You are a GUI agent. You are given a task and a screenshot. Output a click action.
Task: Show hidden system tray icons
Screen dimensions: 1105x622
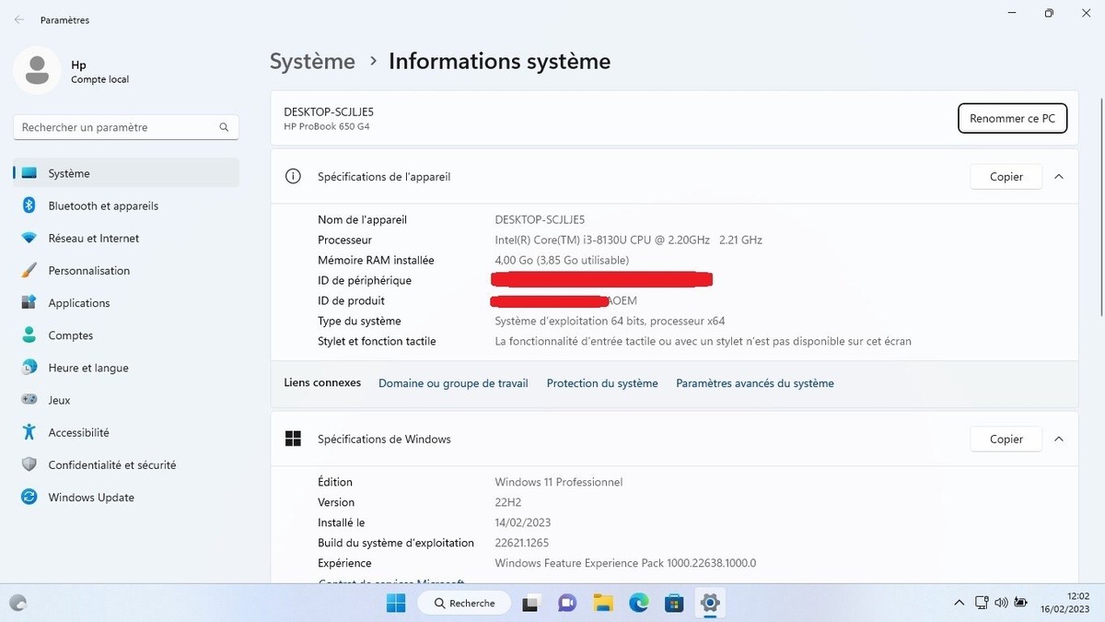[960, 603]
